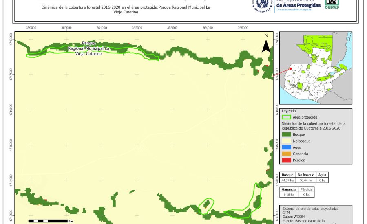Click the Área protegida green outline symbol
Viewport: 367px width, 224px height.
pos(287,117)
